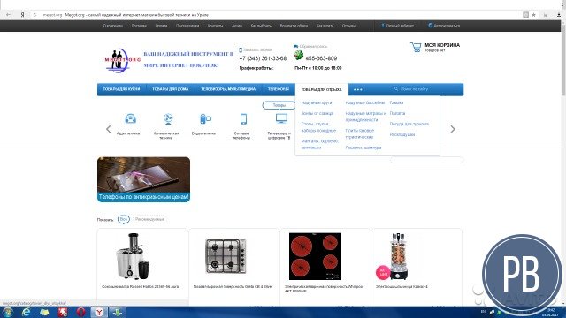The image size is (566, 318).
Task: Open the Возврат и обмен link
Action: (x=294, y=26)
